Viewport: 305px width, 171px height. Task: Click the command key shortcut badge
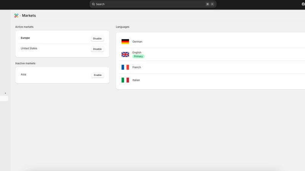click(x=207, y=4)
